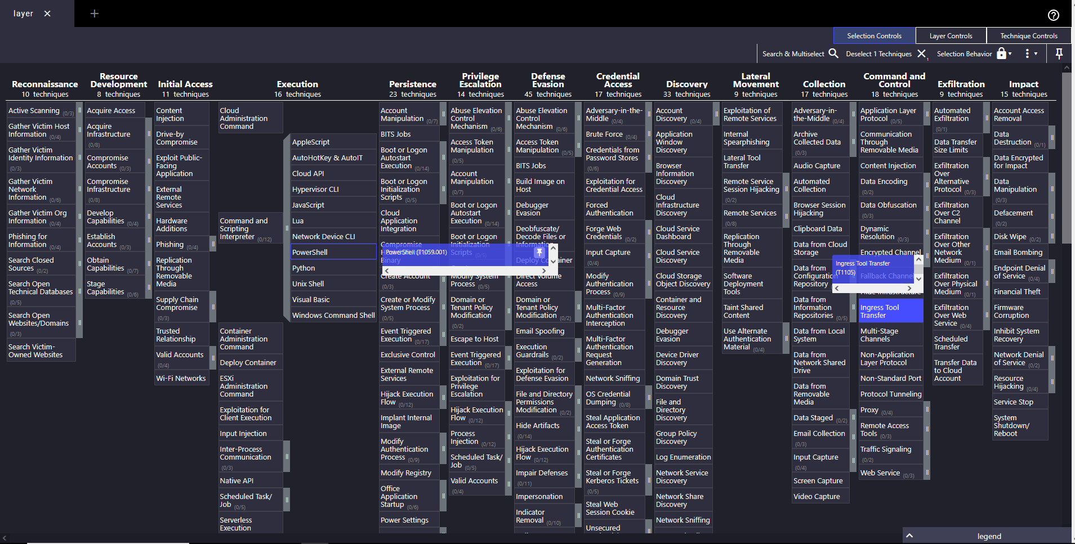Screen dimensions: 1075x544
Task: Click the right arrow in PowerShell tooltip scrollbar
Action: tap(544, 271)
